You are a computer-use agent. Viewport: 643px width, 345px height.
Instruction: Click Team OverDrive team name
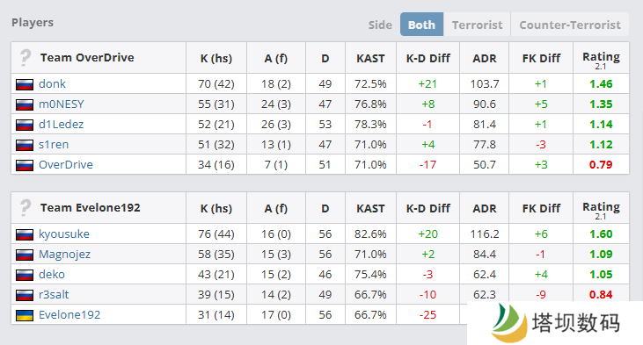[x=87, y=58]
